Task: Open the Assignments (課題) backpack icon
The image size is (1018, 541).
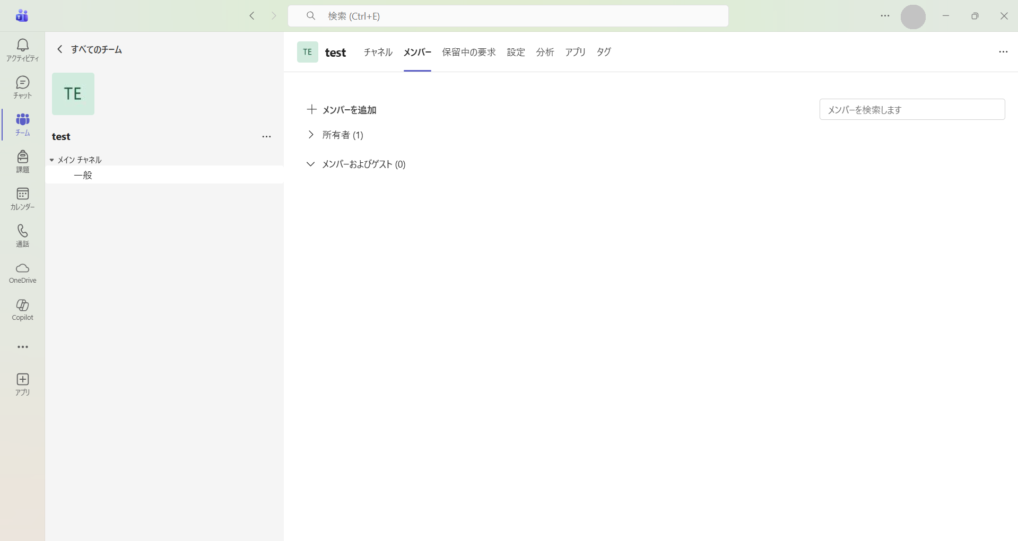Action: (22, 161)
